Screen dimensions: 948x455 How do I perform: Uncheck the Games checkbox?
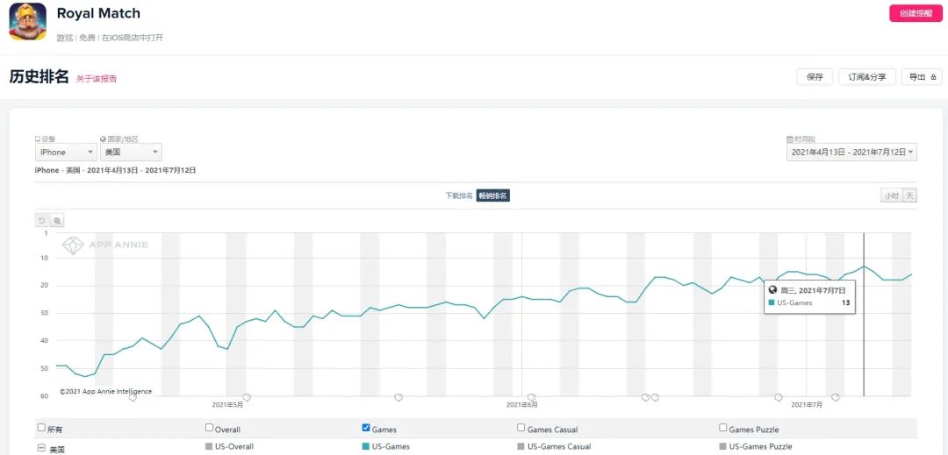tap(366, 428)
